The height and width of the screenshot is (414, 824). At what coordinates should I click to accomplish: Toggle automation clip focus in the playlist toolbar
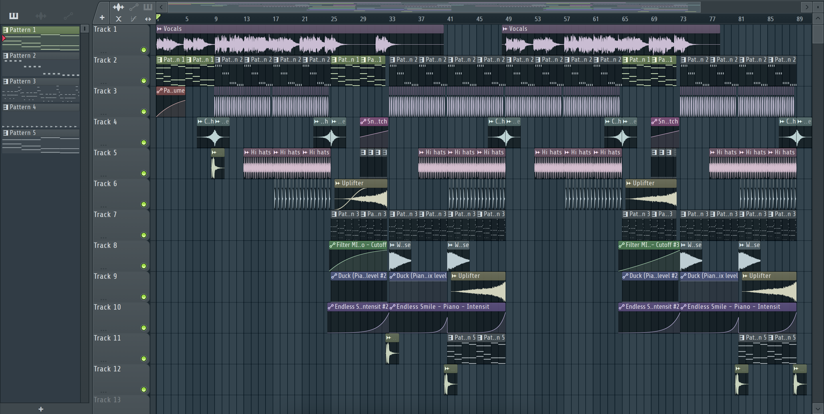(x=134, y=7)
